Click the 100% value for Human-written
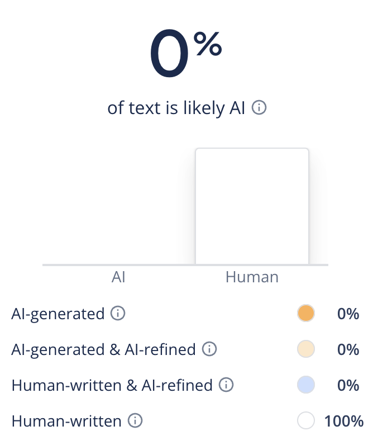The image size is (373, 445). [x=344, y=420]
